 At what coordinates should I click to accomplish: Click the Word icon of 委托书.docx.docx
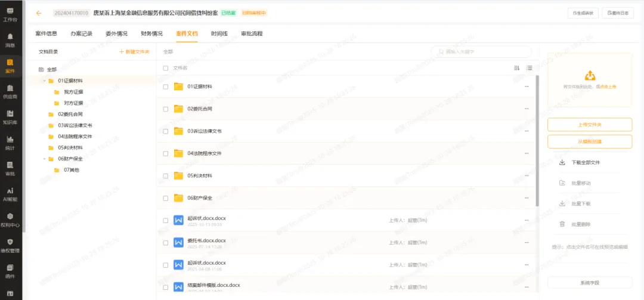[178, 243]
